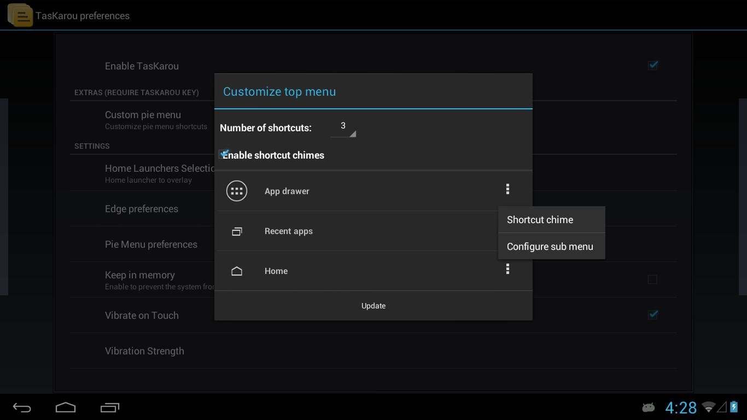Image resolution: width=747 pixels, height=420 pixels.
Task: Click the Home shortcut icon in list
Action: pos(237,271)
